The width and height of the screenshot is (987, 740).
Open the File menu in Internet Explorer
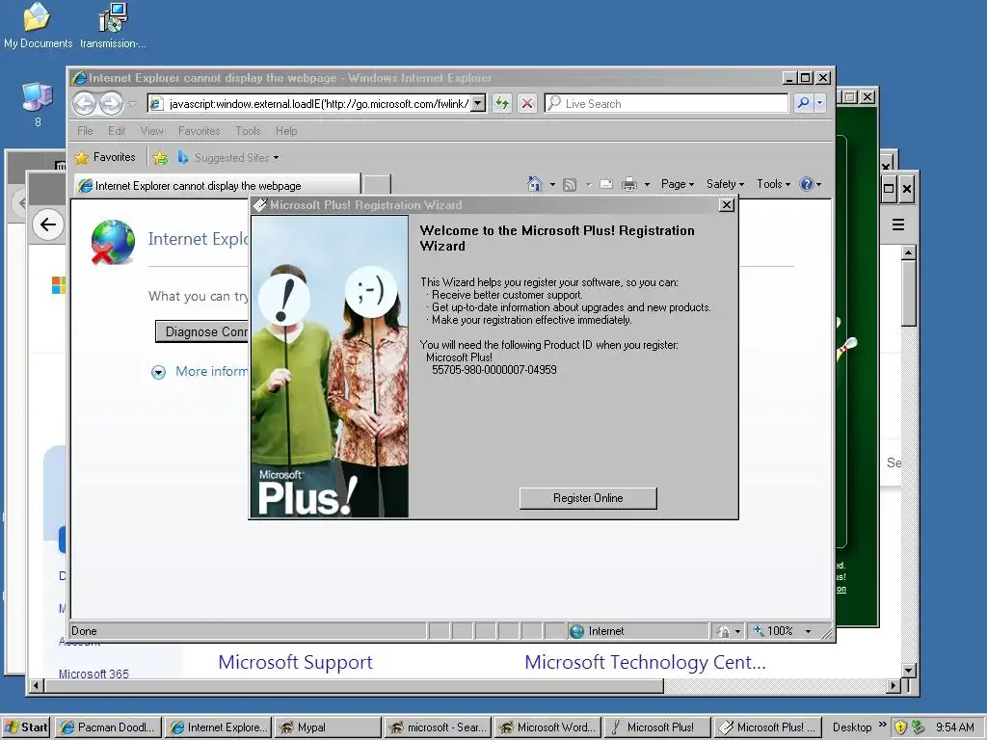coord(85,131)
